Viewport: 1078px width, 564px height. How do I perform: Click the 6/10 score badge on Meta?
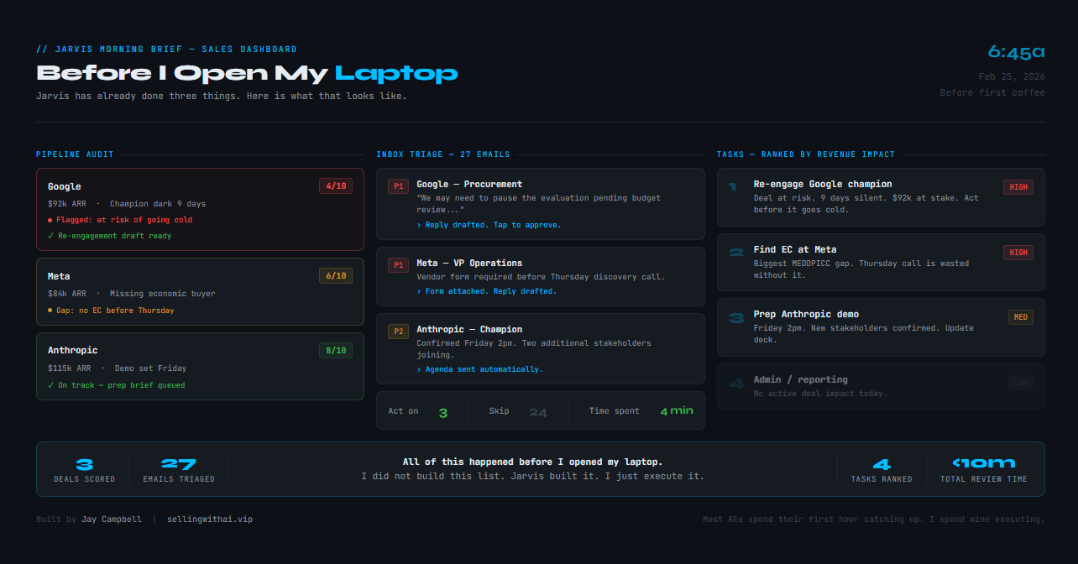coord(336,275)
